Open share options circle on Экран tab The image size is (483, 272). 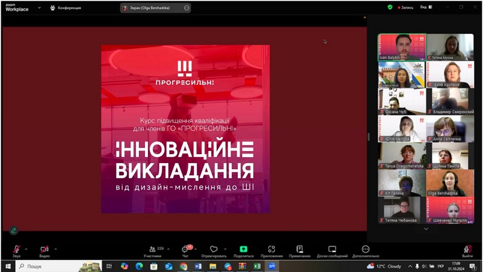point(187,8)
